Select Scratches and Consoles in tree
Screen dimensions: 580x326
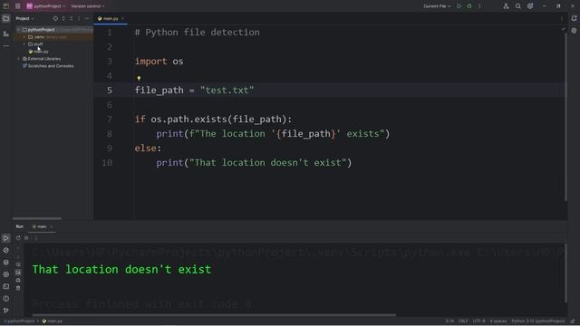point(48,66)
